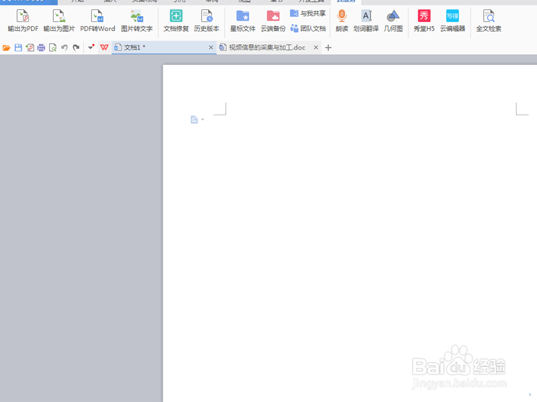Close the 视频信息的采集与加工.doc tab
The width and height of the screenshot is (537, 402).
coord(315,48)
